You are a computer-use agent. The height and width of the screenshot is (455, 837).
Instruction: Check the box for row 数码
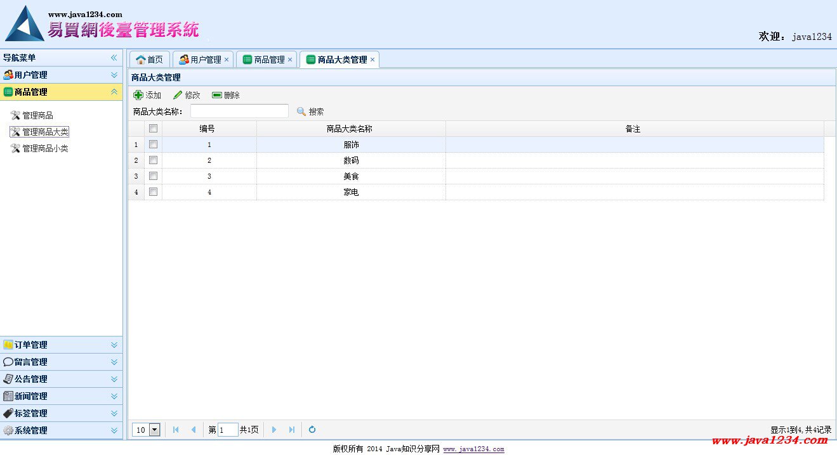point(153,160)
